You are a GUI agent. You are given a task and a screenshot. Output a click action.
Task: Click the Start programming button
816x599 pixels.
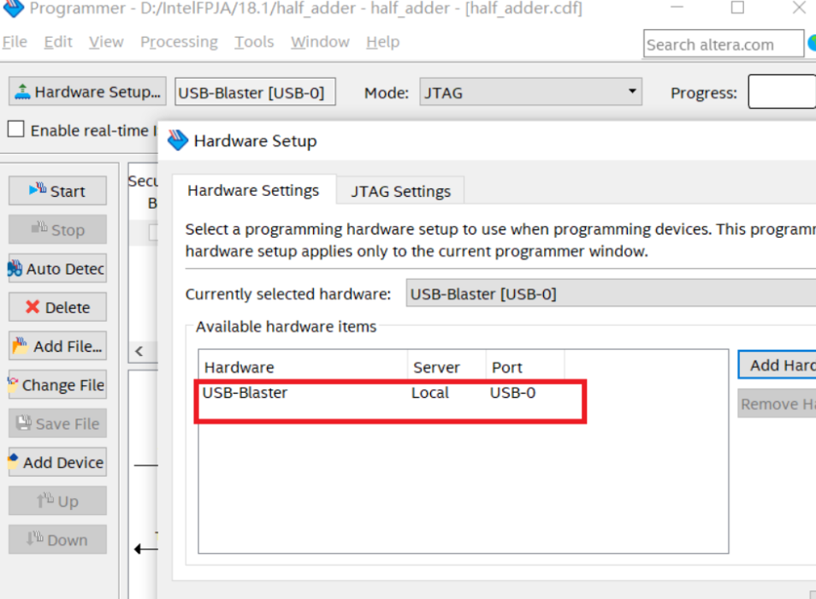point(57,191)
